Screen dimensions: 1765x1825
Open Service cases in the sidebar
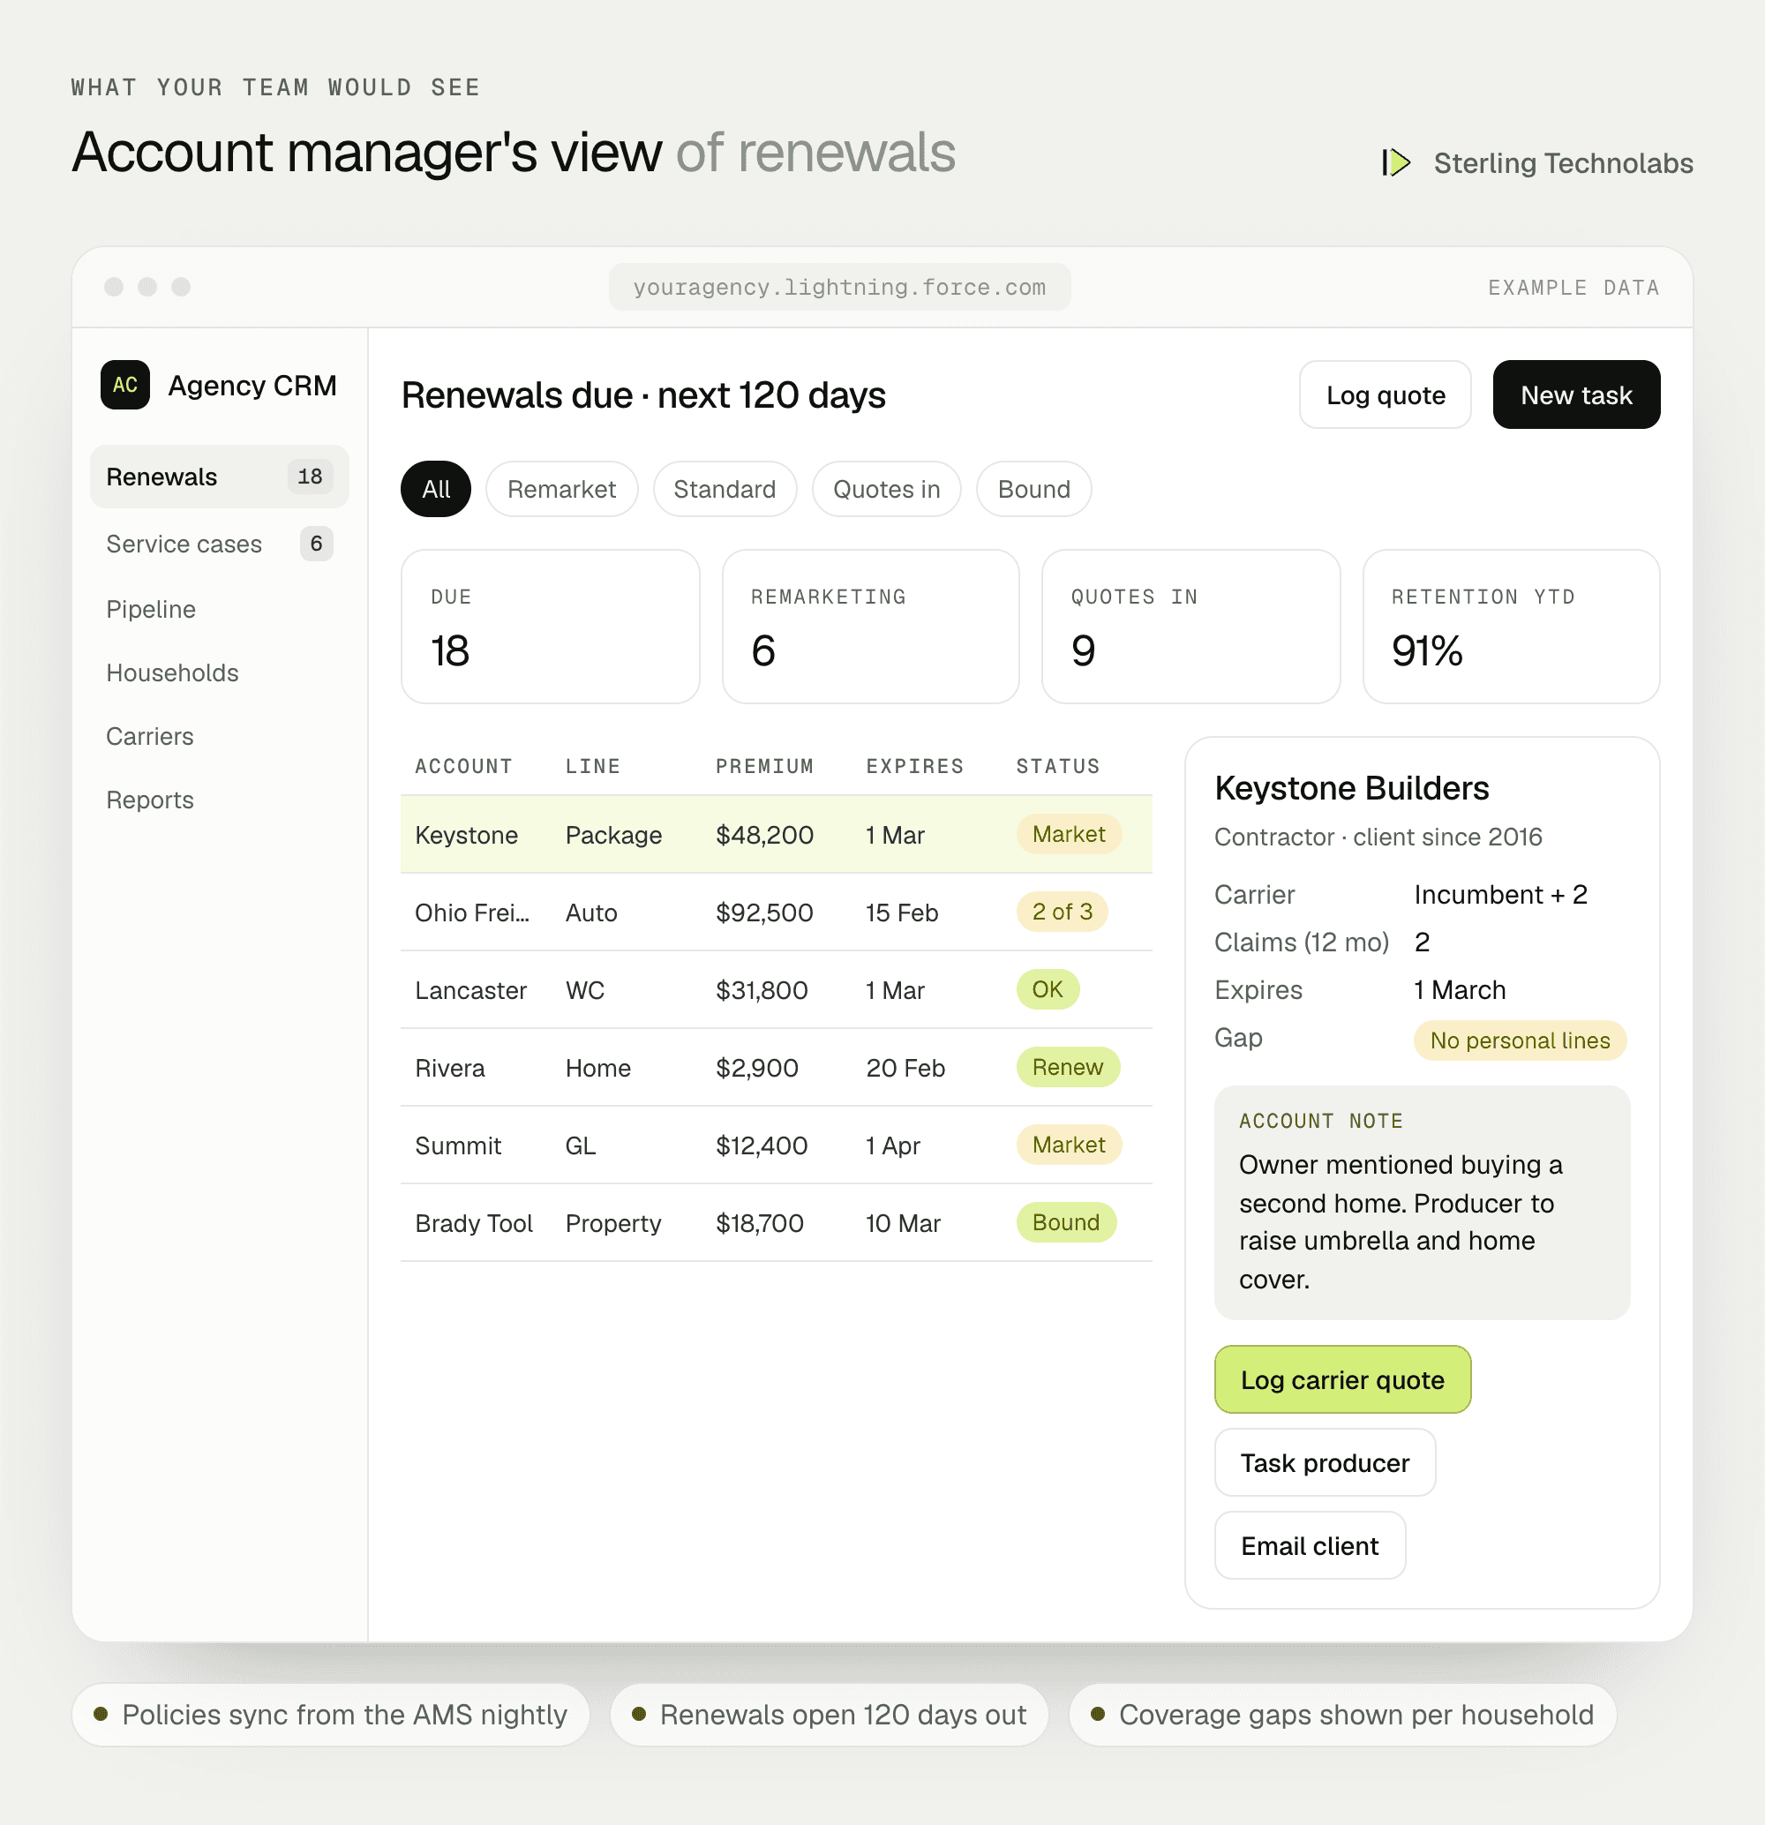(219, 544)
